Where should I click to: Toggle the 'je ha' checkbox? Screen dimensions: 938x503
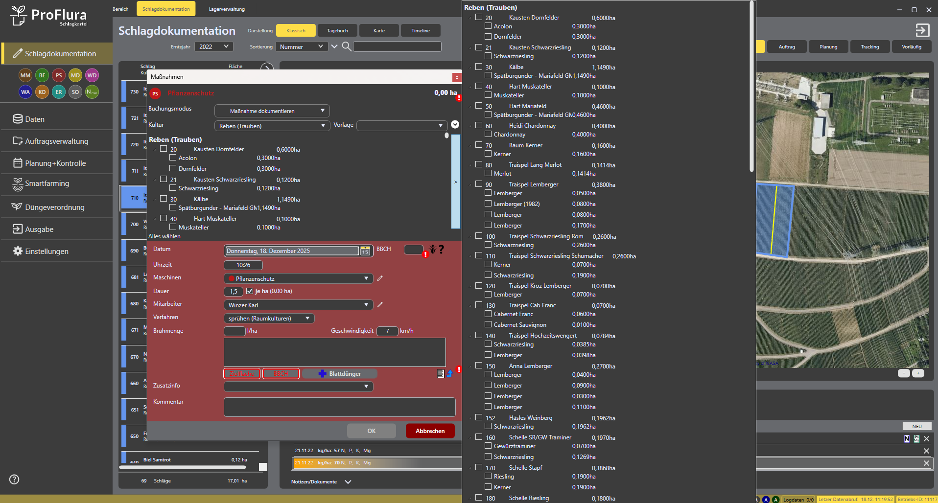click(x=250, y=291)
